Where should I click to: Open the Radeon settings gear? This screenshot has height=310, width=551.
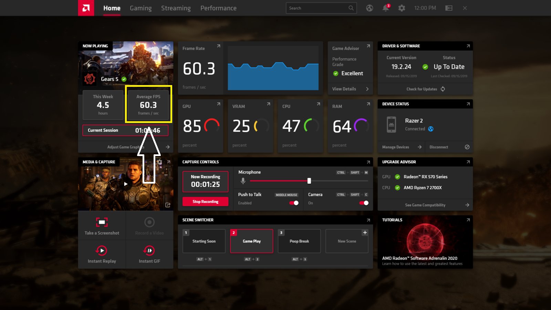(x=402, y=8)
